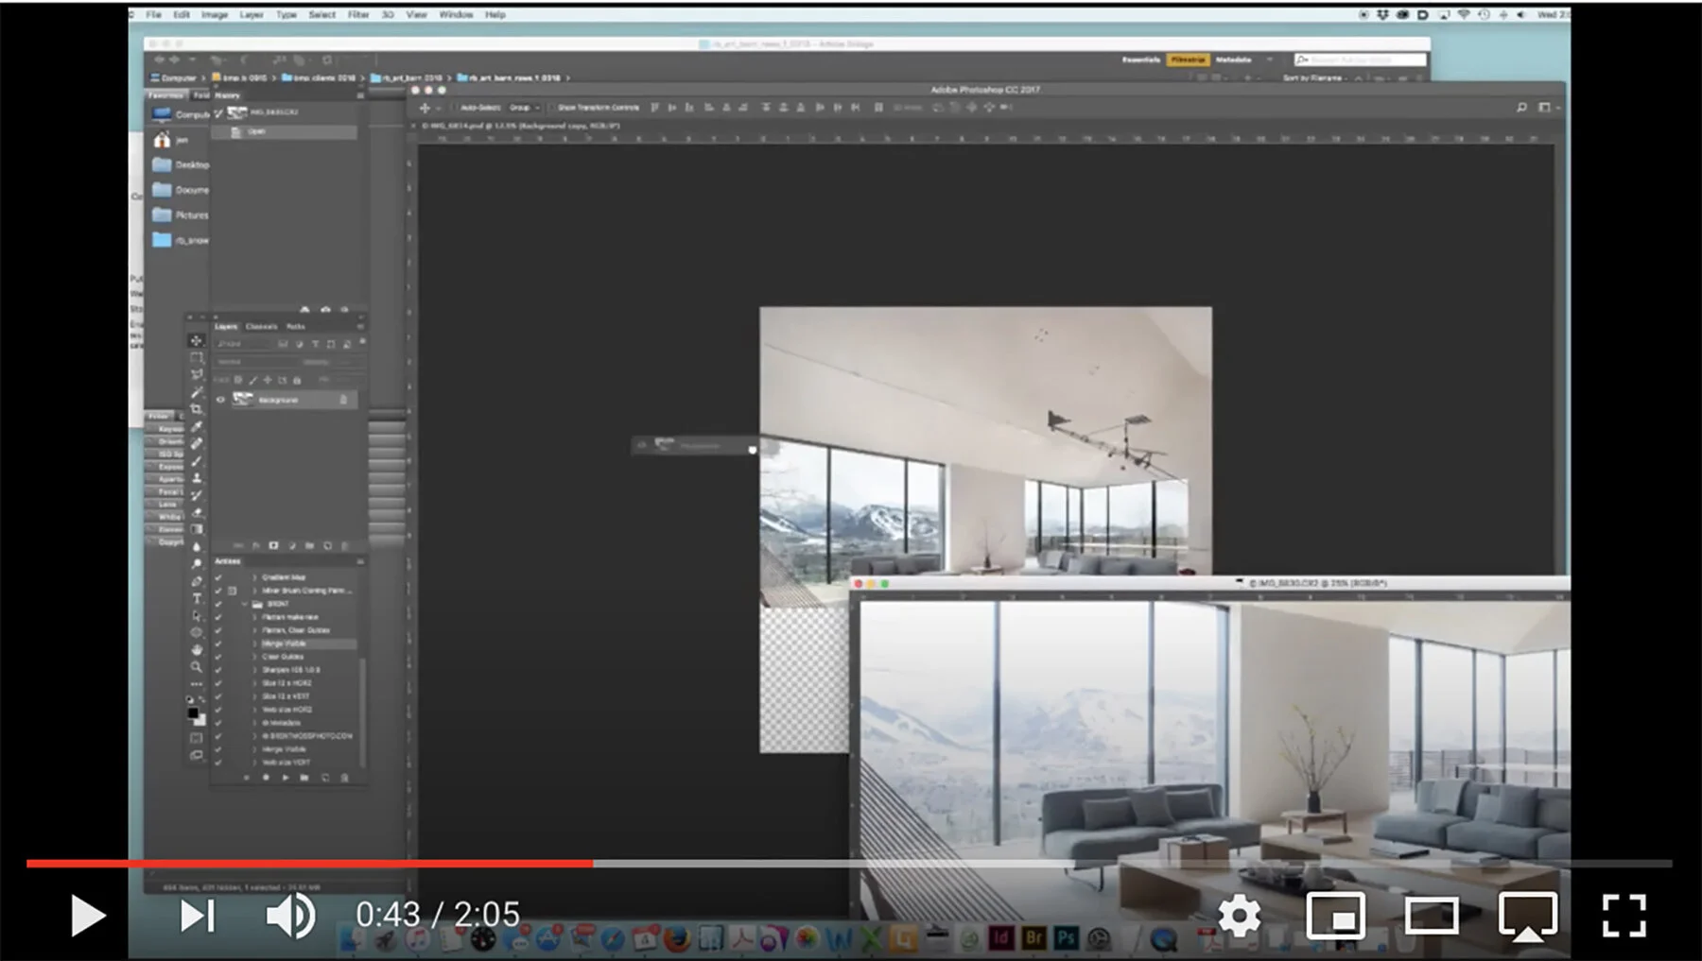This screenshot has height=961, width=1702.
Task: Expand the Flatten make new action
Action: tap(255, 617)
